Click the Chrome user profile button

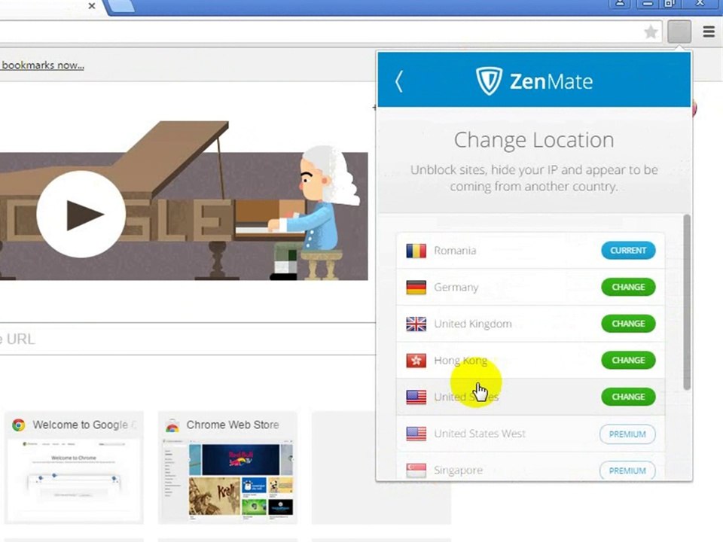pyautogui.click(x=621, y=4)
